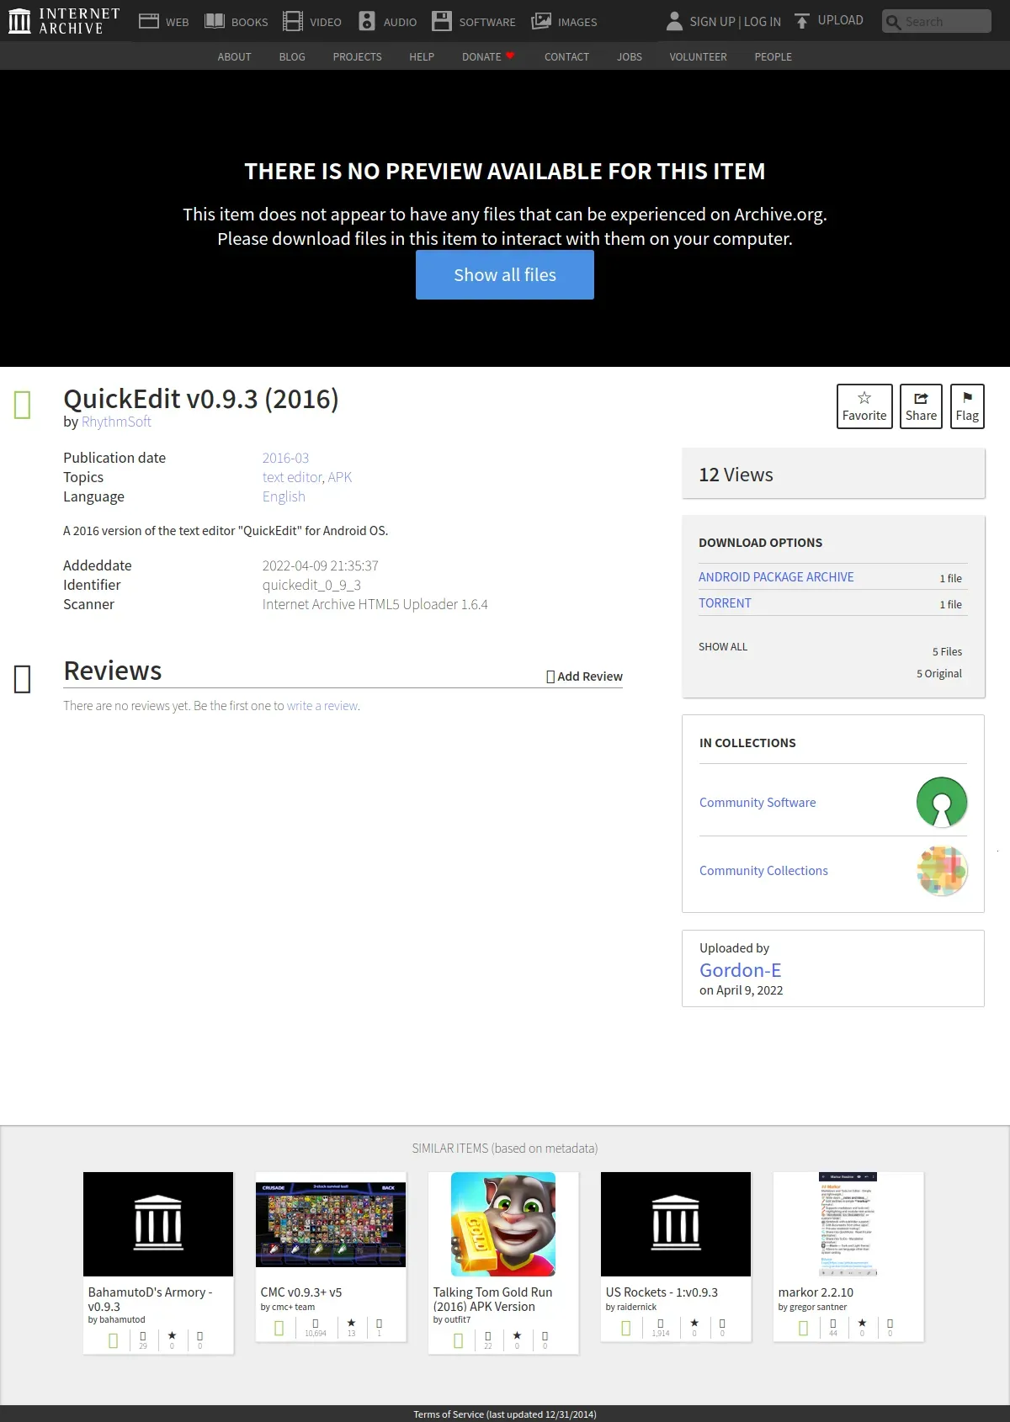The image size is (1010, 1422).
Task: Open uploader Gordon-E profile
Action: coord(741,969)
